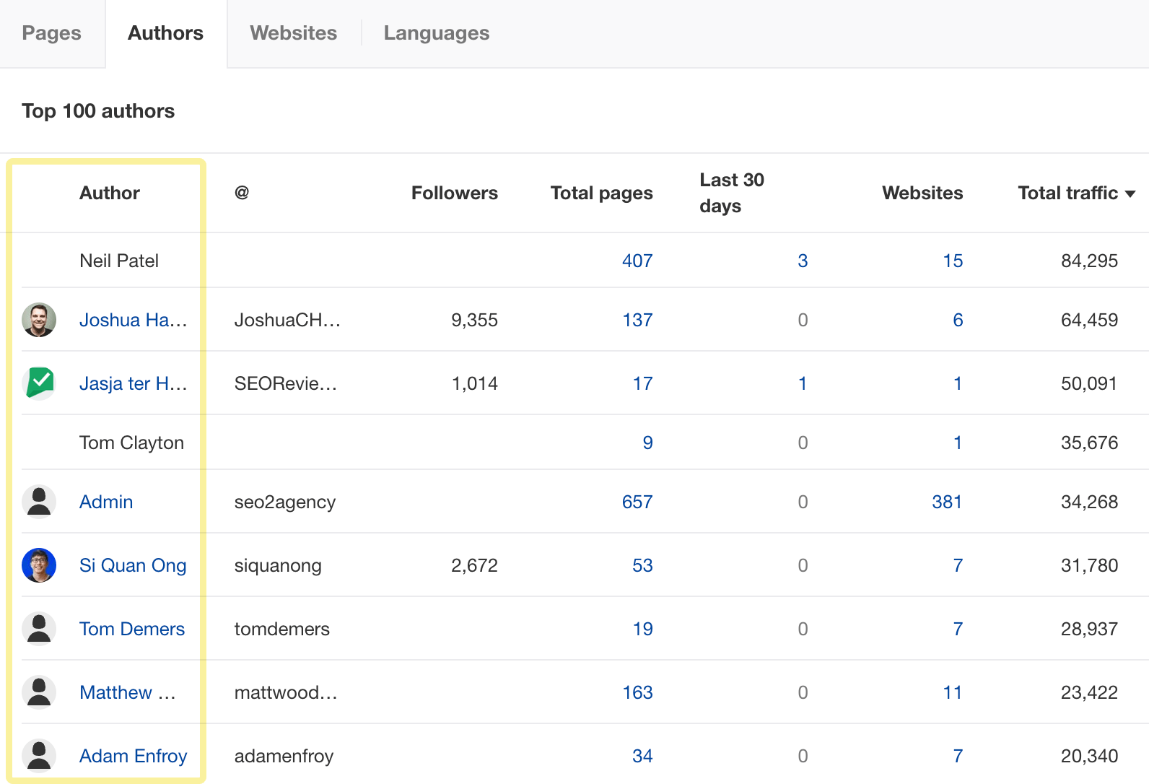Click the 35,676 total traffic value
1149x784 pixels.
tap(1089, 443)
